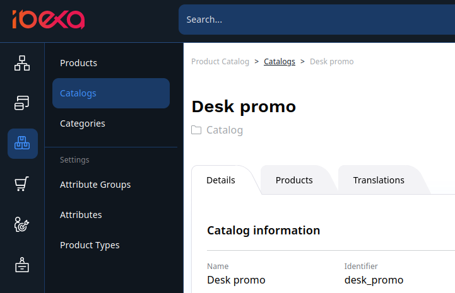The height and width of the screenshot is (293, 455).
Task: Switch to the Translations tab
Action: click(x=379, y=180)
